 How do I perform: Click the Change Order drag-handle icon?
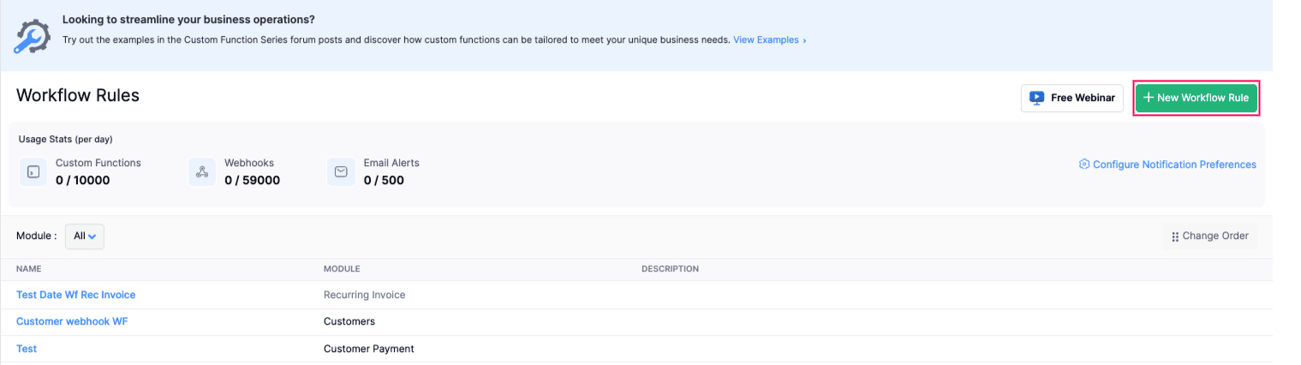point(1175,236)
